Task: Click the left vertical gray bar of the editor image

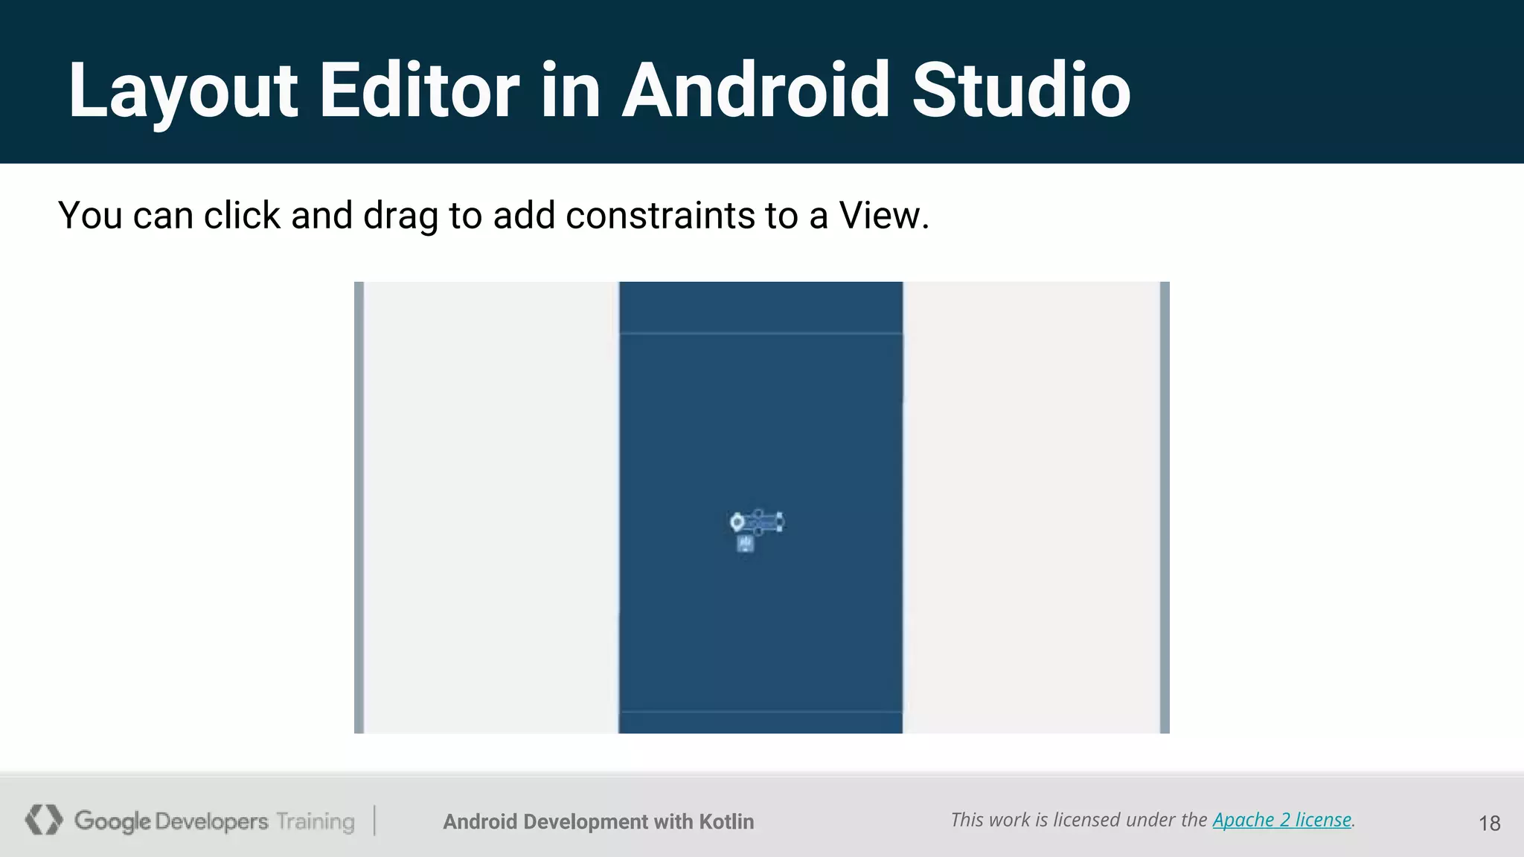Action: click(359, 507)
